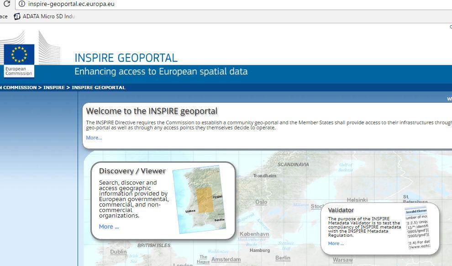
Task: Click the ADATA bookmark favicon
Action: click(x=17, y=16)
